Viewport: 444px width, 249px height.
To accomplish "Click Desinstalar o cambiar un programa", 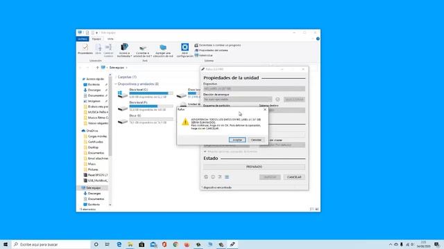I will tap(217, 45).
